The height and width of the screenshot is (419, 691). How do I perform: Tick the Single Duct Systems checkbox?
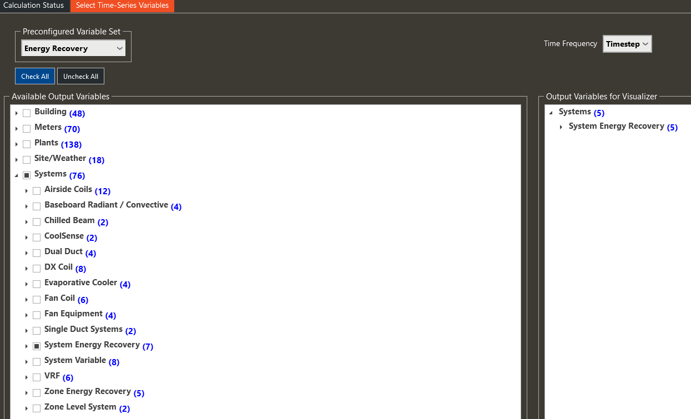(37, 331)
